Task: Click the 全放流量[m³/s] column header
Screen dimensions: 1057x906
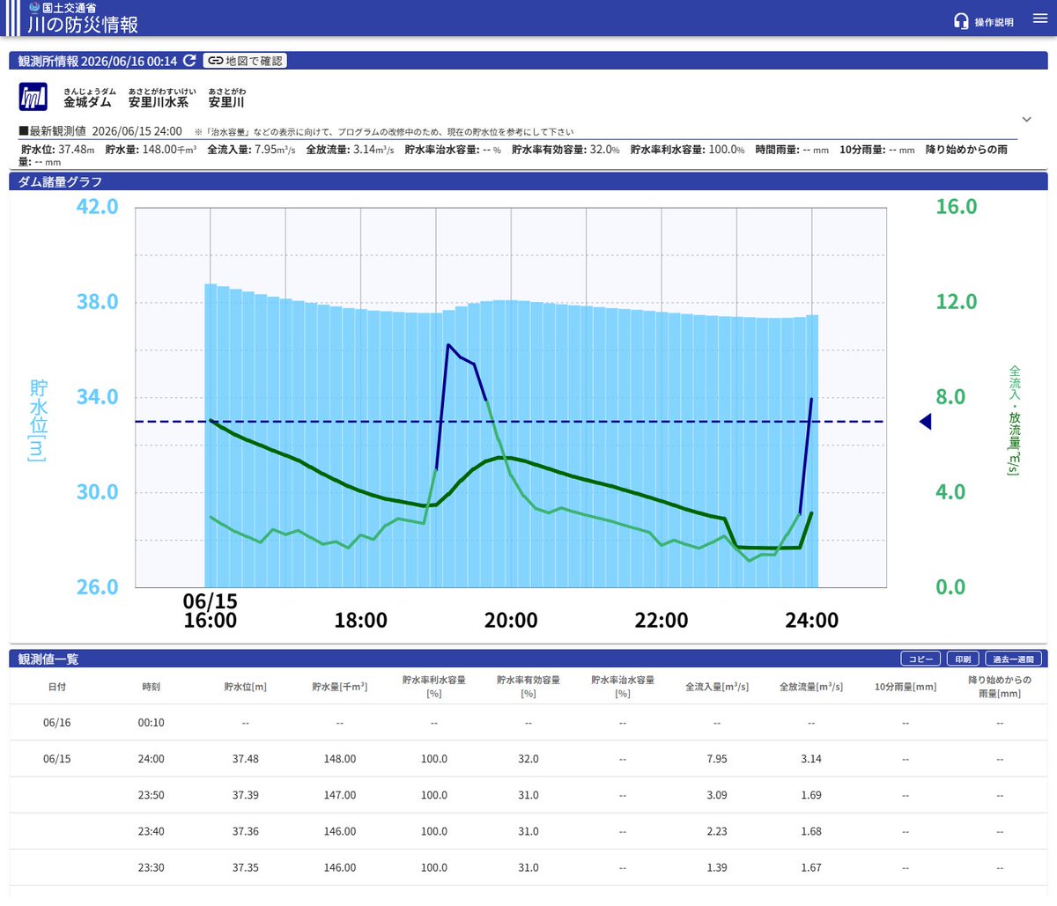Action: (811, 687)
